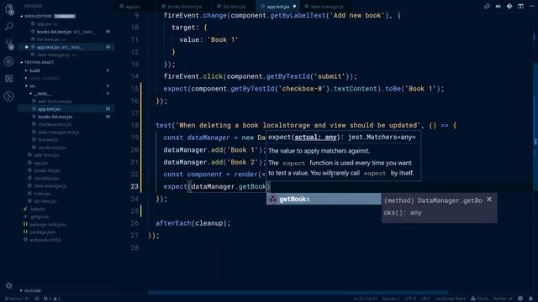Open the Source Control view
This screenshot has width=538, height=302.
pos(9,44)
